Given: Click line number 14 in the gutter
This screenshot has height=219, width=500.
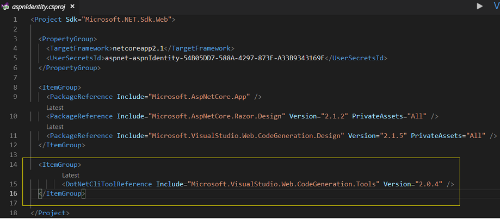Looking at the screenshot, I should pos(14,165).
